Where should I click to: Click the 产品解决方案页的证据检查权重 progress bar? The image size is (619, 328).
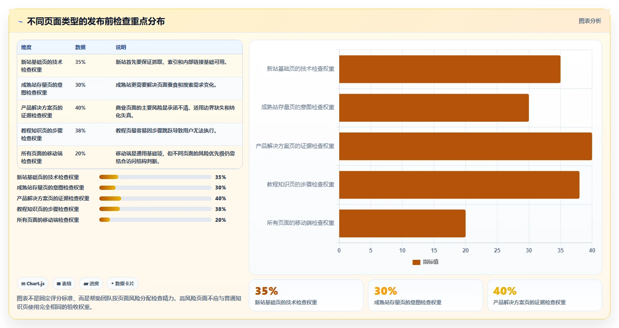[x=155, y=199]
